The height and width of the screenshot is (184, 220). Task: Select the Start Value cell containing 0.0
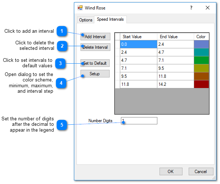138,44
